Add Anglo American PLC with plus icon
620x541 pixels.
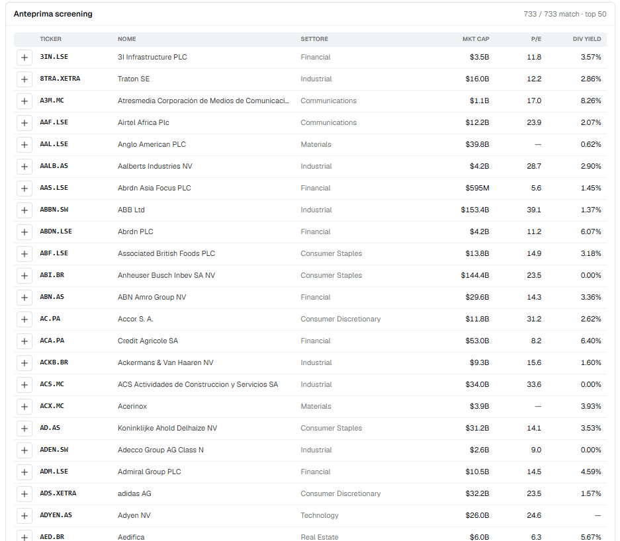(24, 145)
